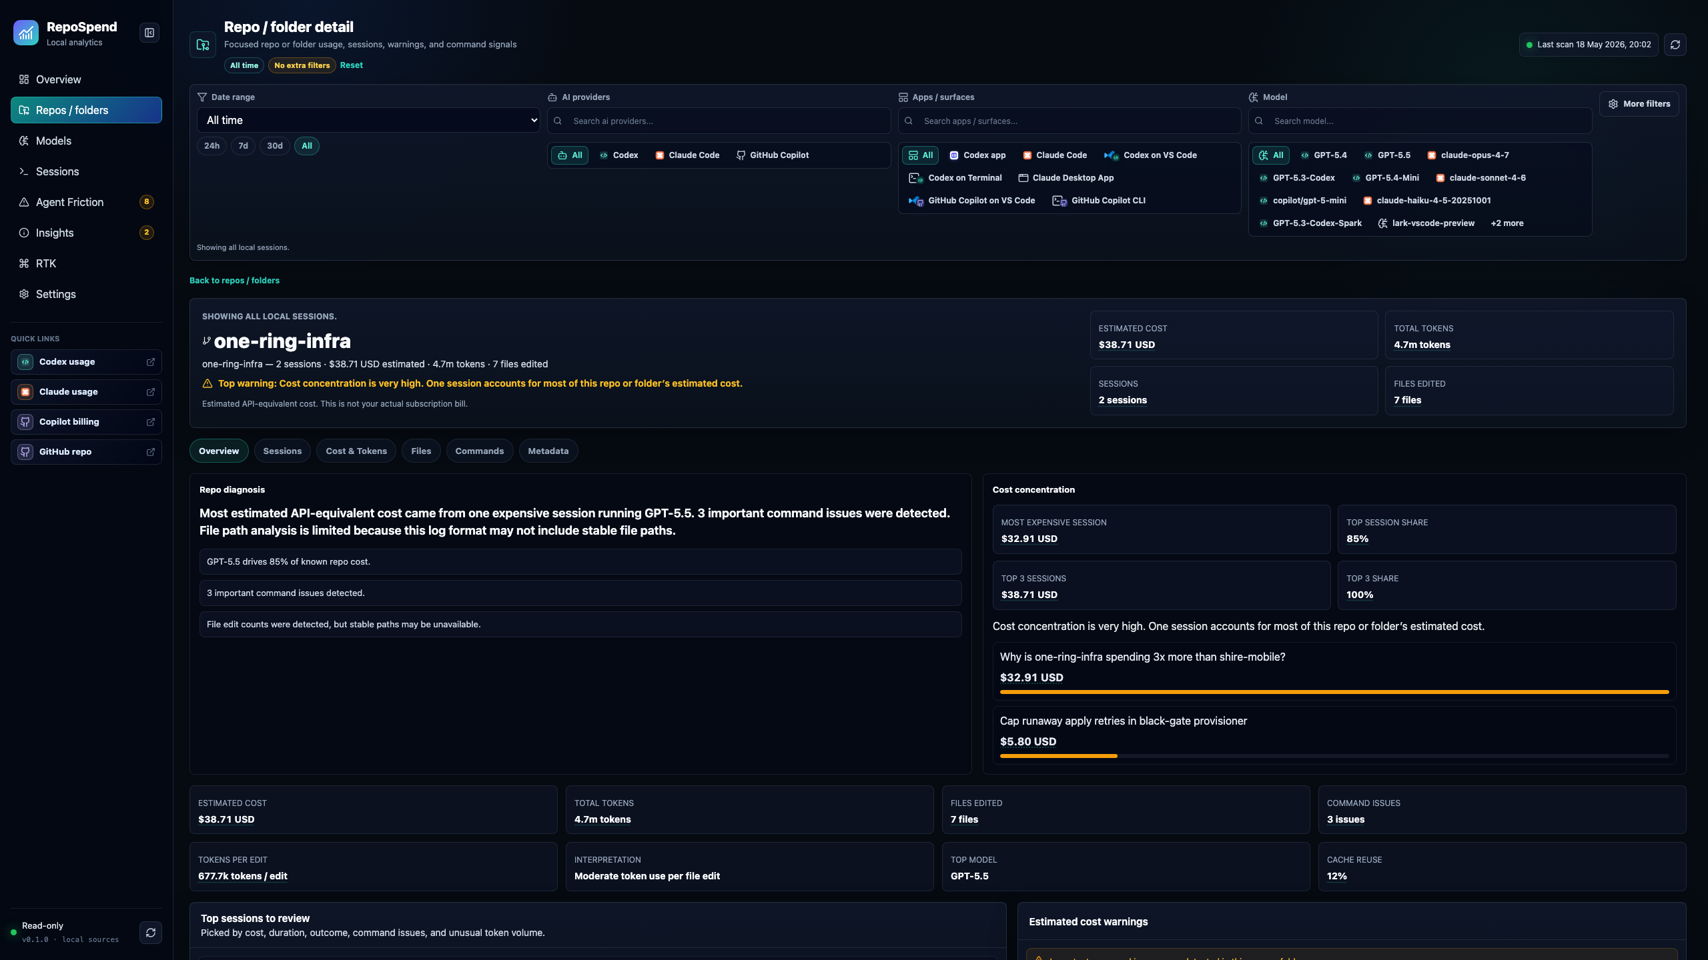Open the external link icon for GitHub repo
The image size is (1708, 960).
pyautogui.click(x=151, y=452)
